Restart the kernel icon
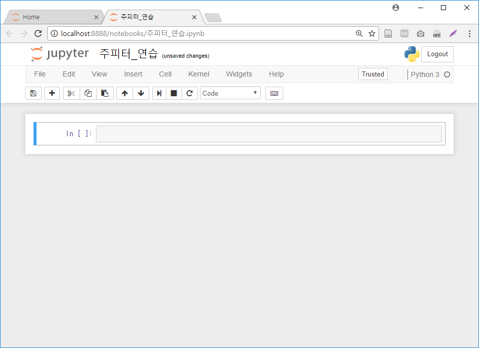This screenshot has height=348, width=479. point(190,93)
